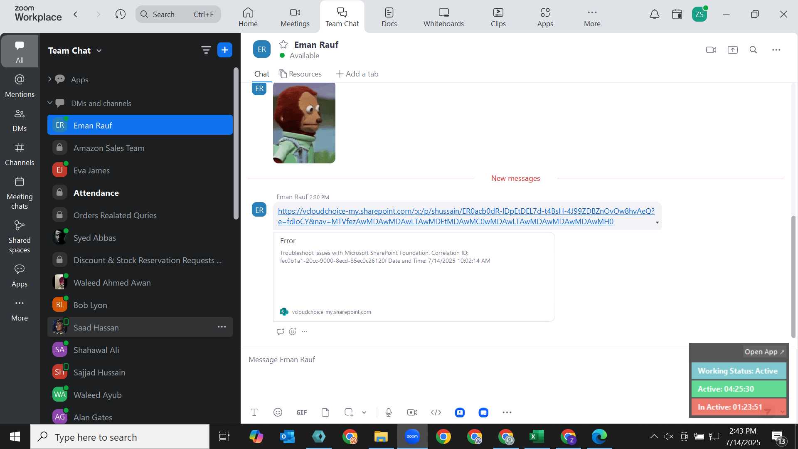Star the Eman Rauf chat
Screen dimensions: 798x449
(283, 44)
